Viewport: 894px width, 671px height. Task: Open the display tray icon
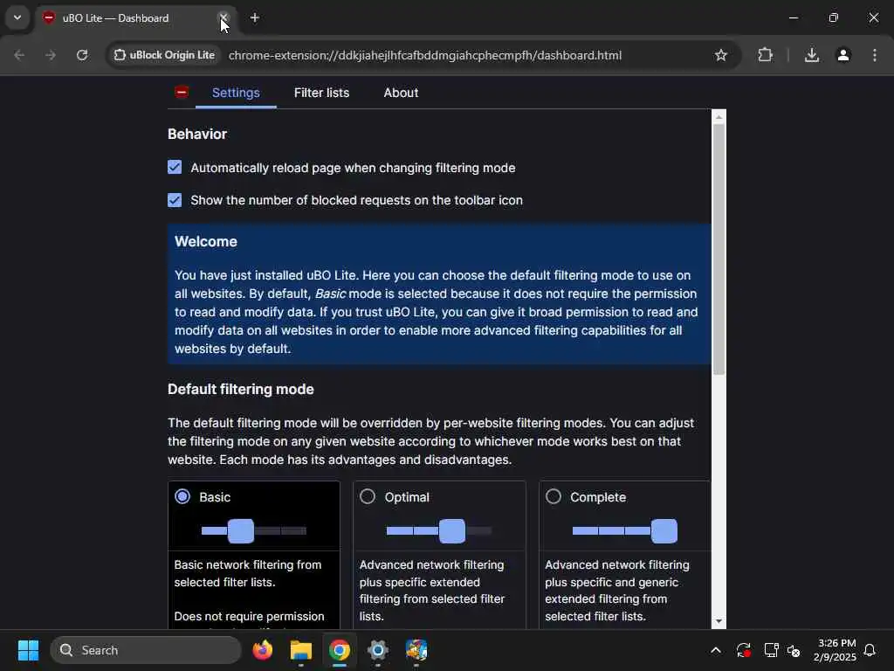[x=771, y=650]
